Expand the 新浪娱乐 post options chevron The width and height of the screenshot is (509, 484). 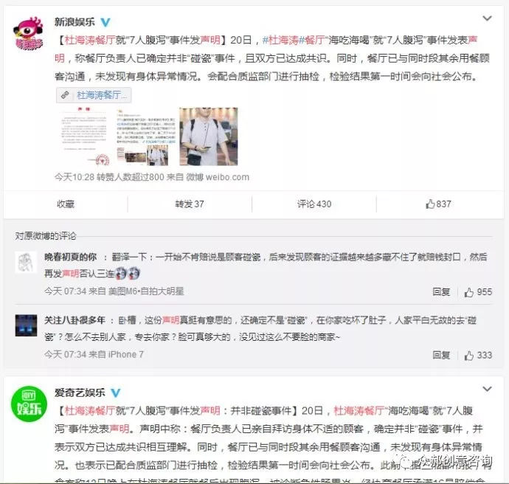click(487, 18)
